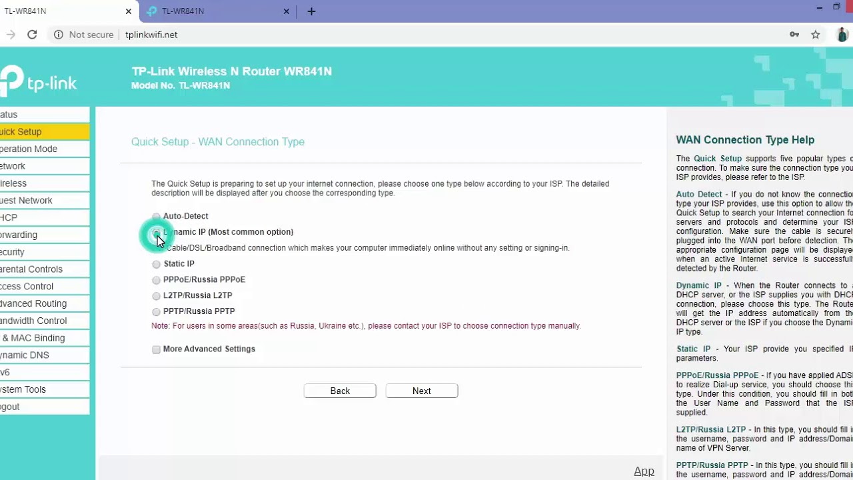The height and width of the screenshot is (480, 853).
Task: Open a new browser tab
Action: [311, 11]
